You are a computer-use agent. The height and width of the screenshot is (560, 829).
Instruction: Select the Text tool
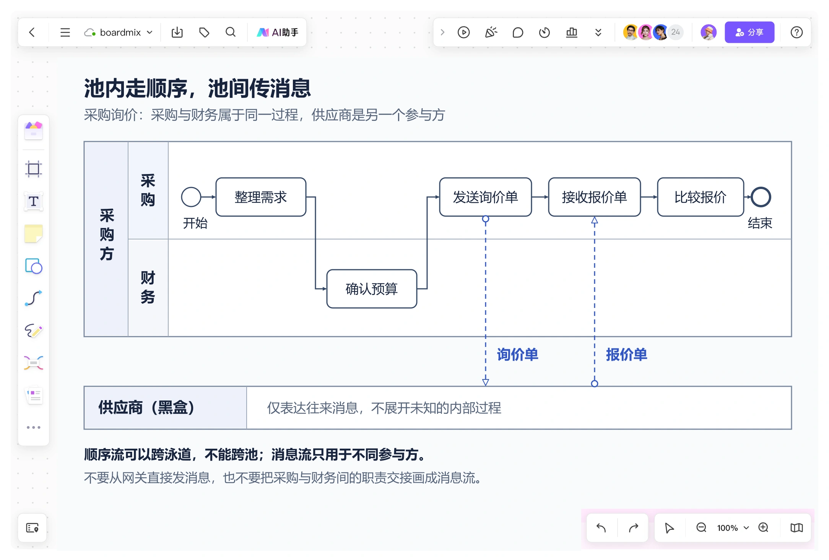[x=34, y=201]
